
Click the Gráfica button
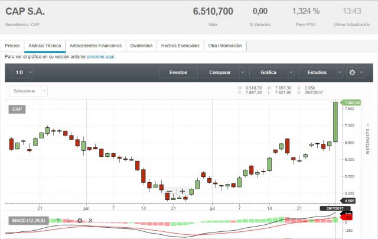[x=269, y=72]
